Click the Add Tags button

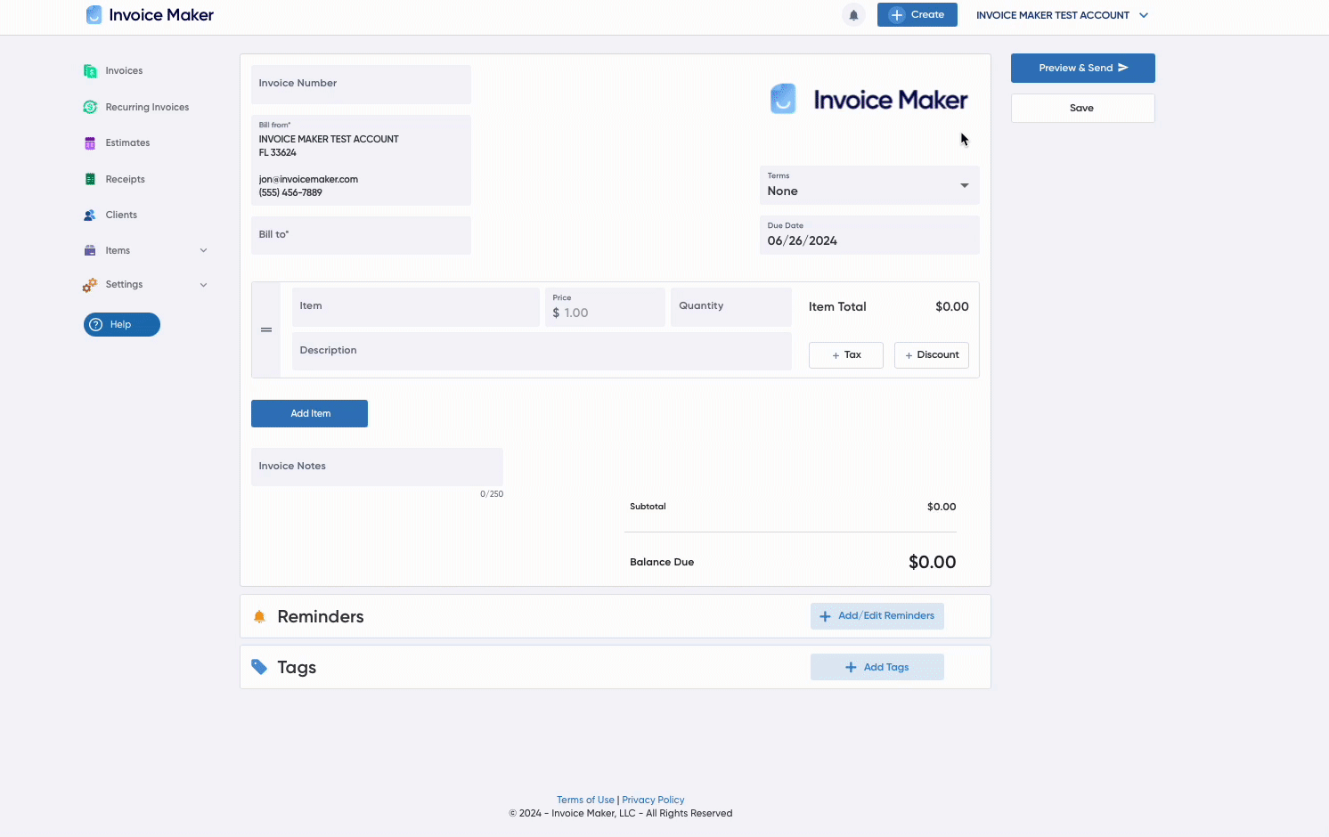tap(877, 667)
